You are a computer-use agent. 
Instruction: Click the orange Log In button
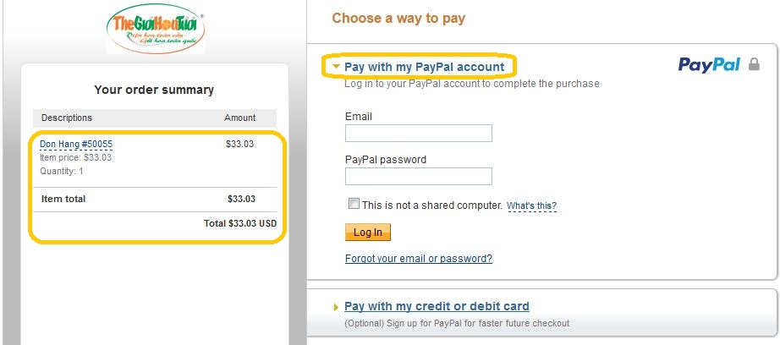coord(368,233)
